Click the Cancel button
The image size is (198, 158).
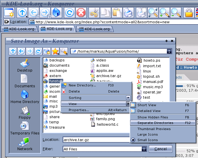coord(161,149)
